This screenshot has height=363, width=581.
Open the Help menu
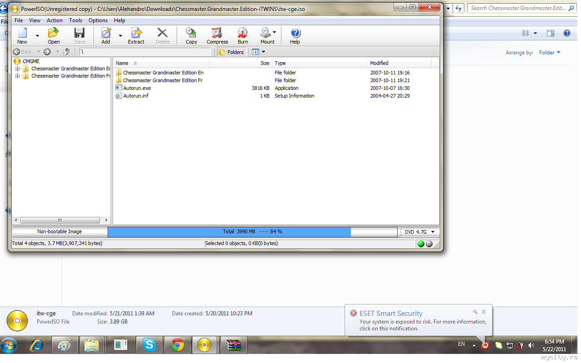tap(119, 20)
